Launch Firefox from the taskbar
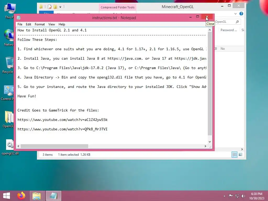 (21, 196)
